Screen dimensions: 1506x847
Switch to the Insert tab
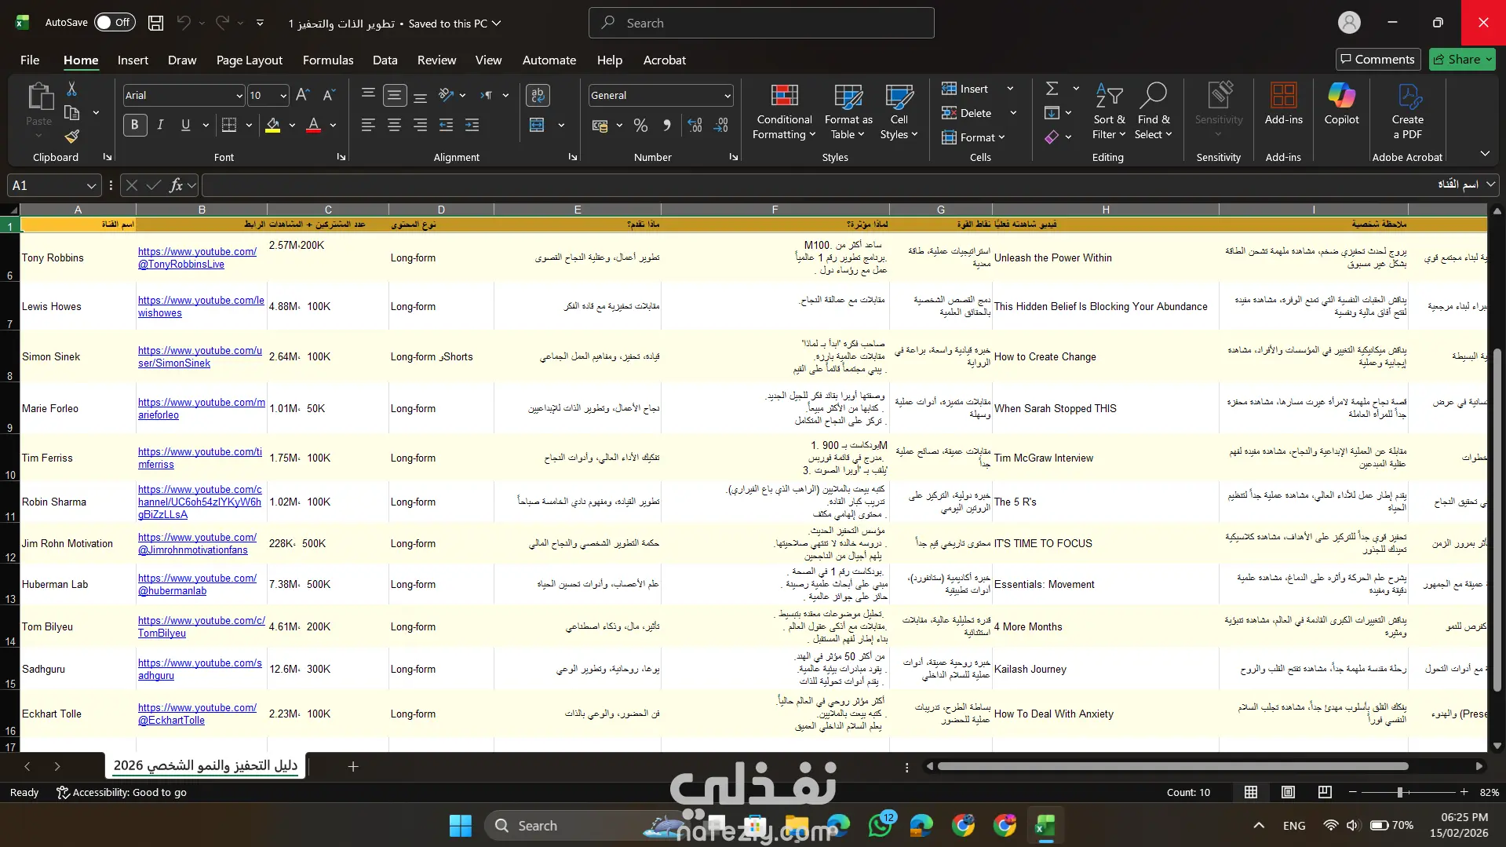(133, 60)
